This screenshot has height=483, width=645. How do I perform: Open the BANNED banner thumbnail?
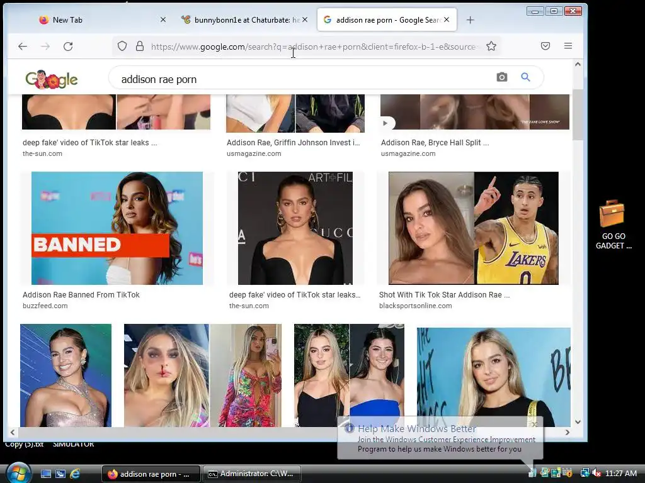pos(117,228)
